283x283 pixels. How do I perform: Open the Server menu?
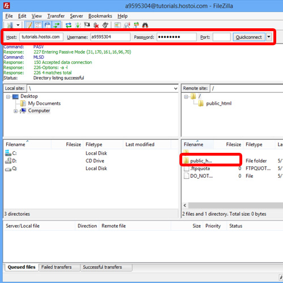(76, 16)
